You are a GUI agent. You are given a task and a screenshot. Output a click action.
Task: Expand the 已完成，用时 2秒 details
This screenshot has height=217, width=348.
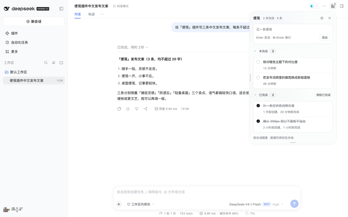[133, 47]
